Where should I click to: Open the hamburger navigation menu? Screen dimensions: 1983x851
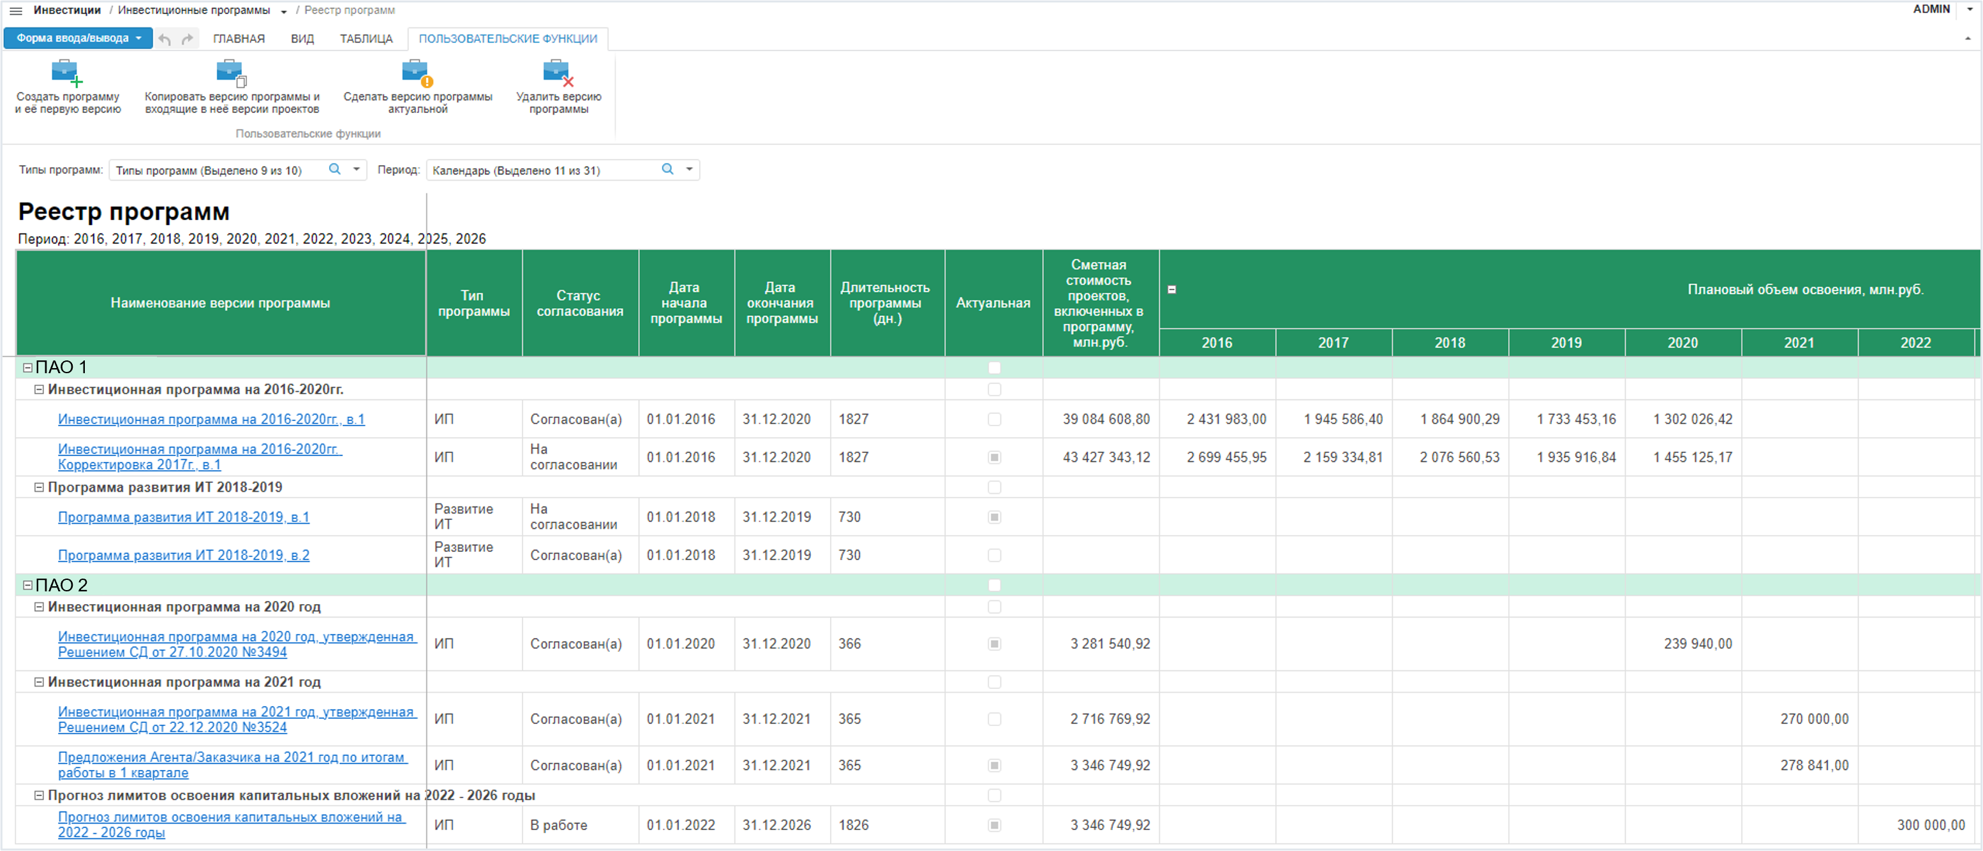[x=15, y=11]
